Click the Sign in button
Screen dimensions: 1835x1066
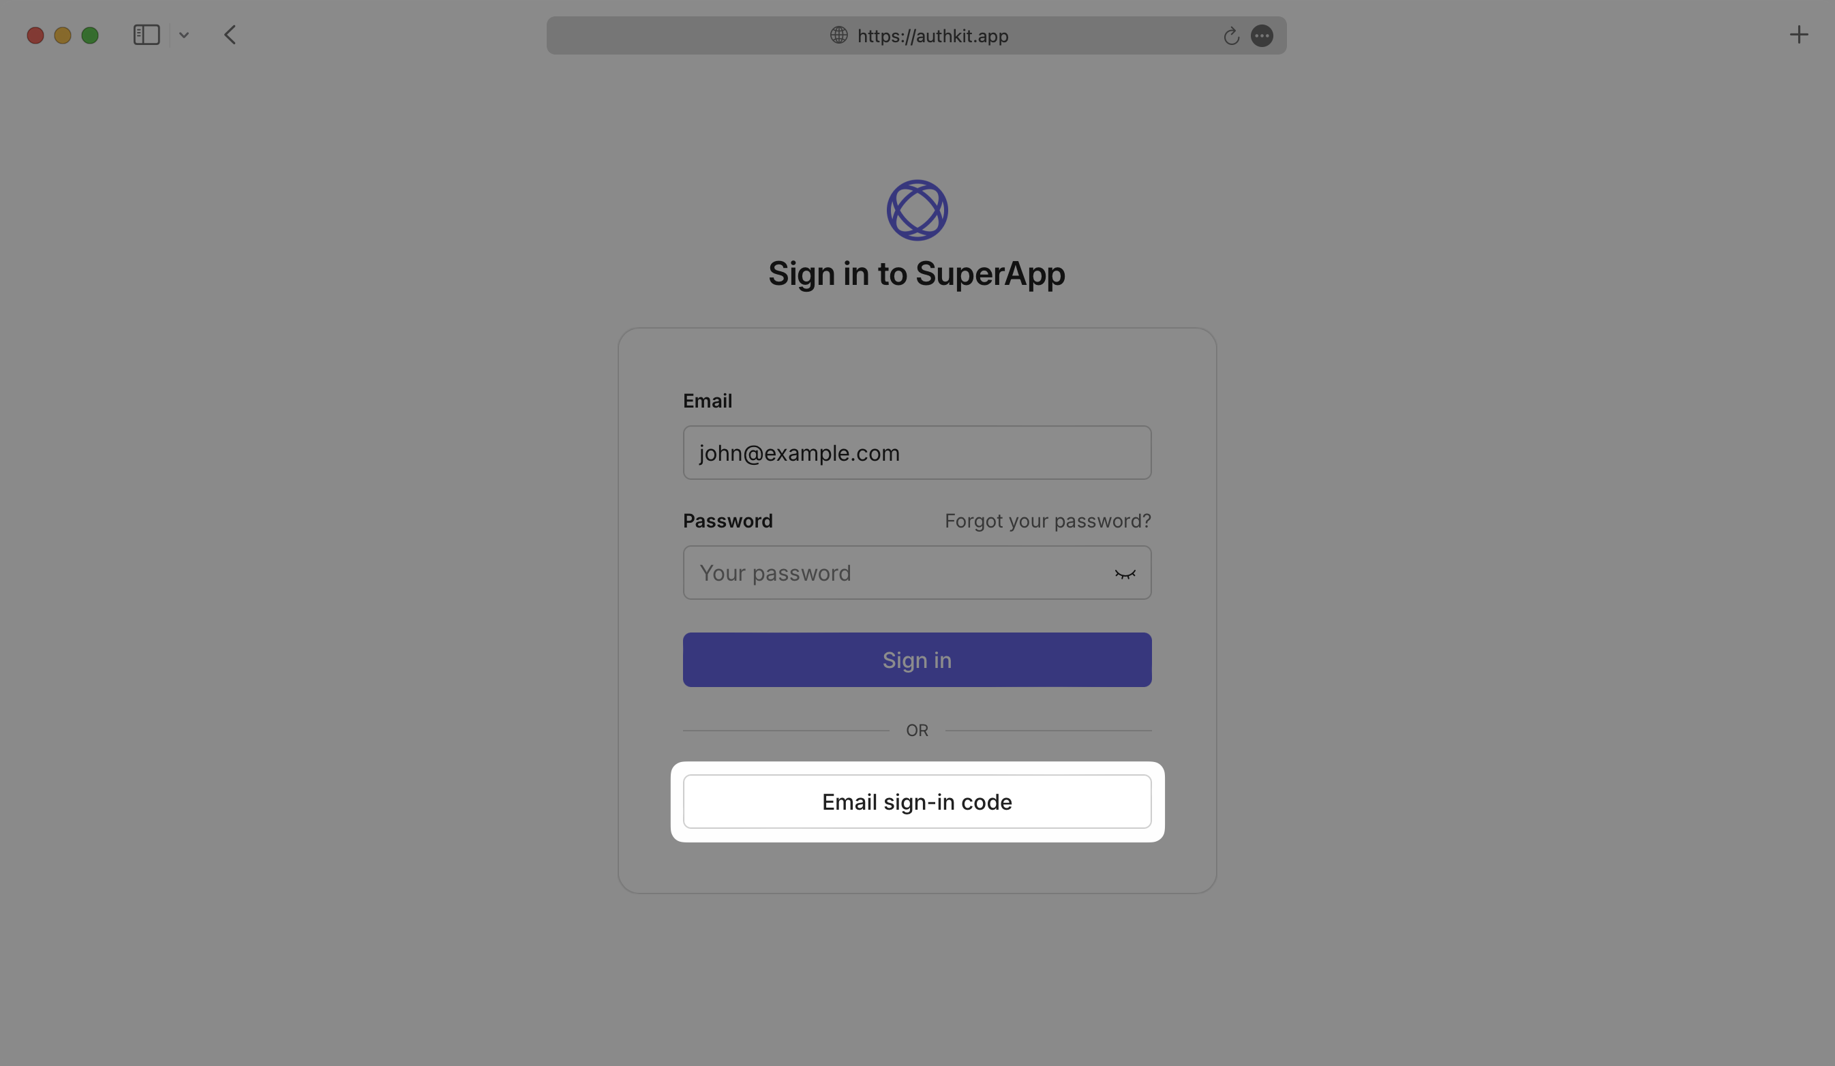coord(916,660)
